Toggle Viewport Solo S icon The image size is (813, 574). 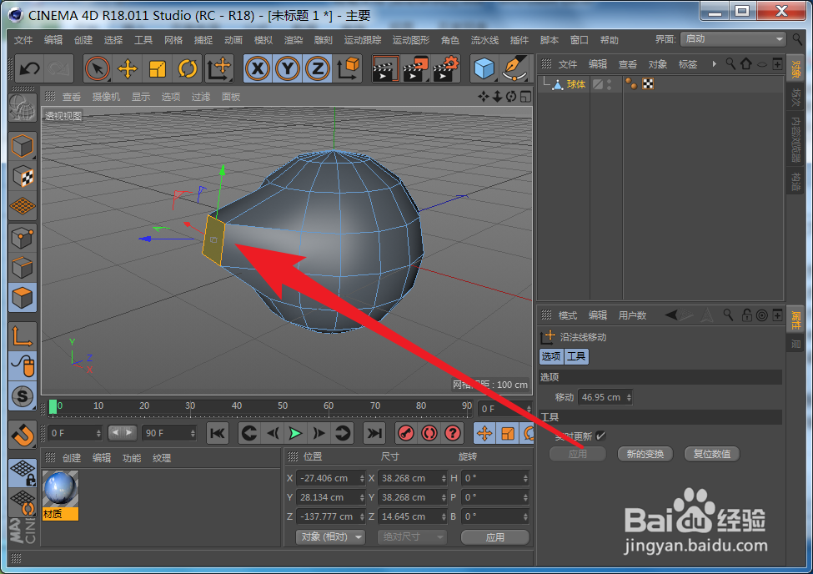[23, 396]
